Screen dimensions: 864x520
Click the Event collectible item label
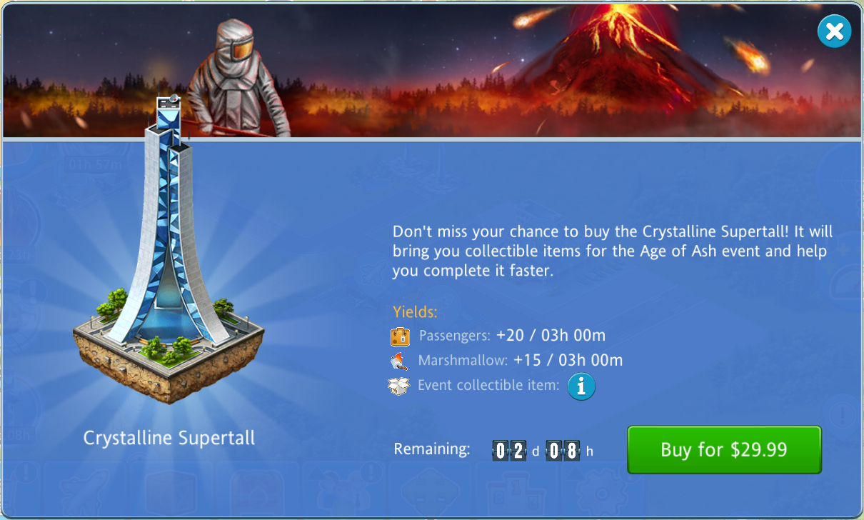point(488,386)
